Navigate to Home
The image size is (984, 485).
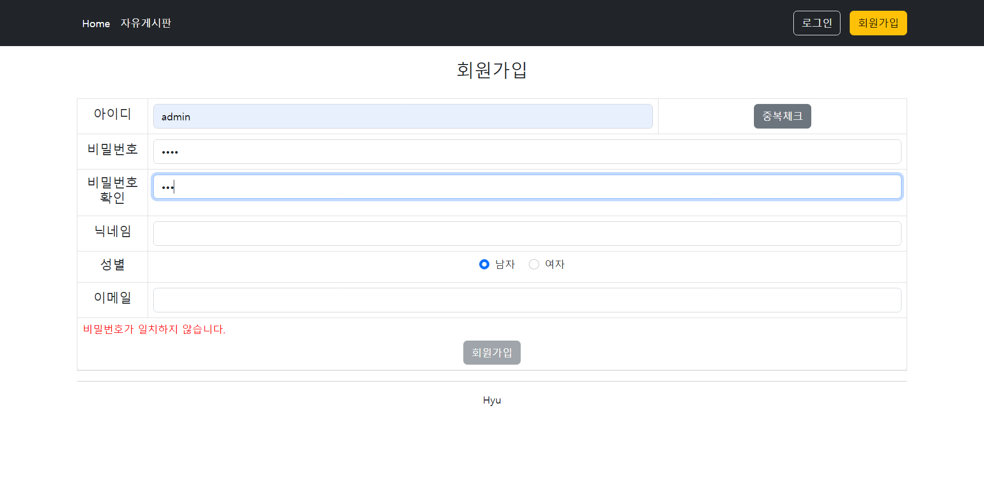[x=96, y=24]
